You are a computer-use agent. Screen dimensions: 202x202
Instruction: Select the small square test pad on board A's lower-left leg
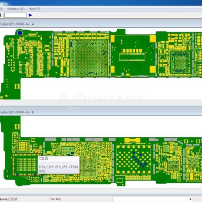(17, 86)
